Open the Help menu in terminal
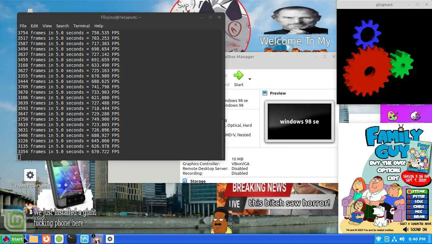 tap(98, 26)
